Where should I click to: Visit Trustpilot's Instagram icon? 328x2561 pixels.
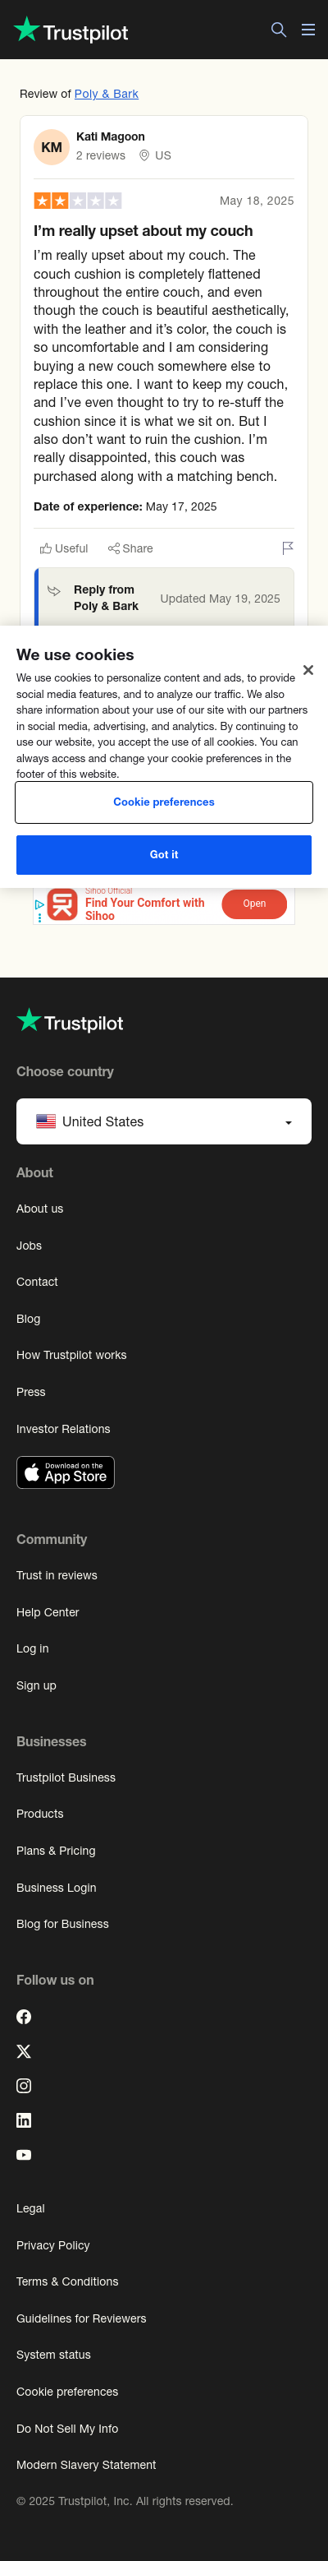coord(24,2085)
